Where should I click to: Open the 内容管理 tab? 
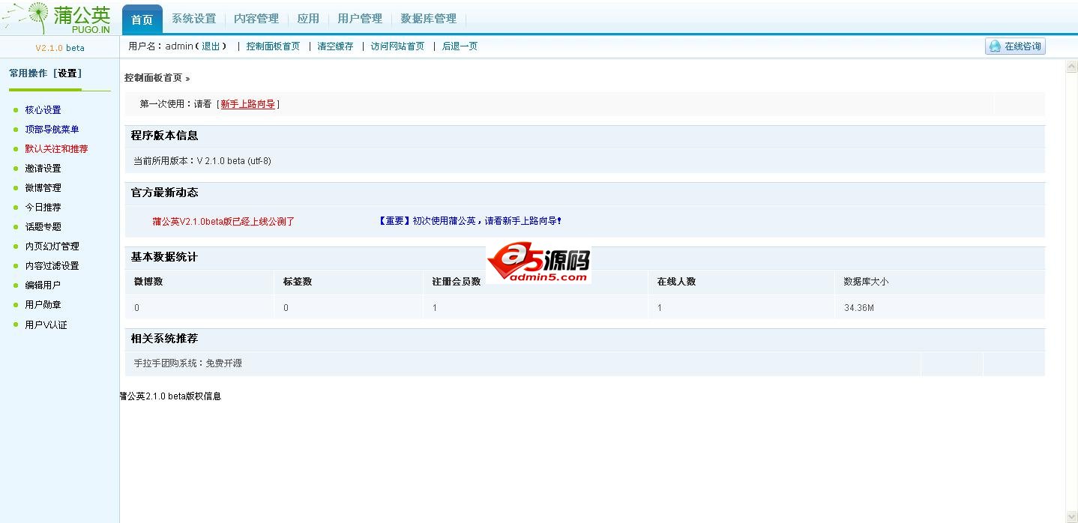coord(256,19)
